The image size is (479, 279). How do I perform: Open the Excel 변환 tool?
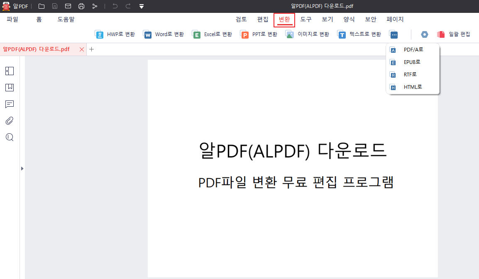coord(212,34)
